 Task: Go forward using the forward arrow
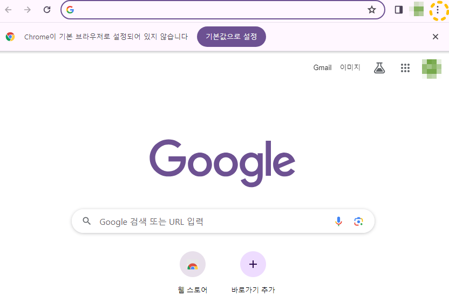[x=28, y=10]
